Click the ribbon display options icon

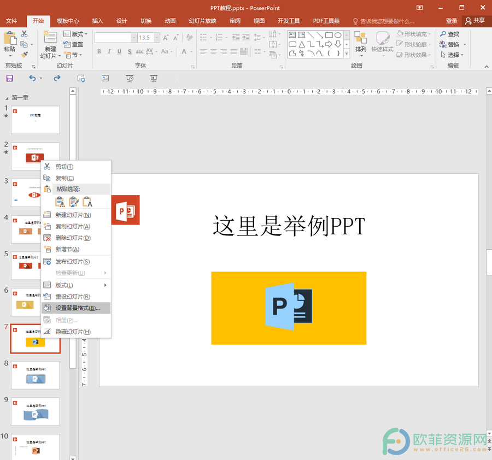pos(419,8)
